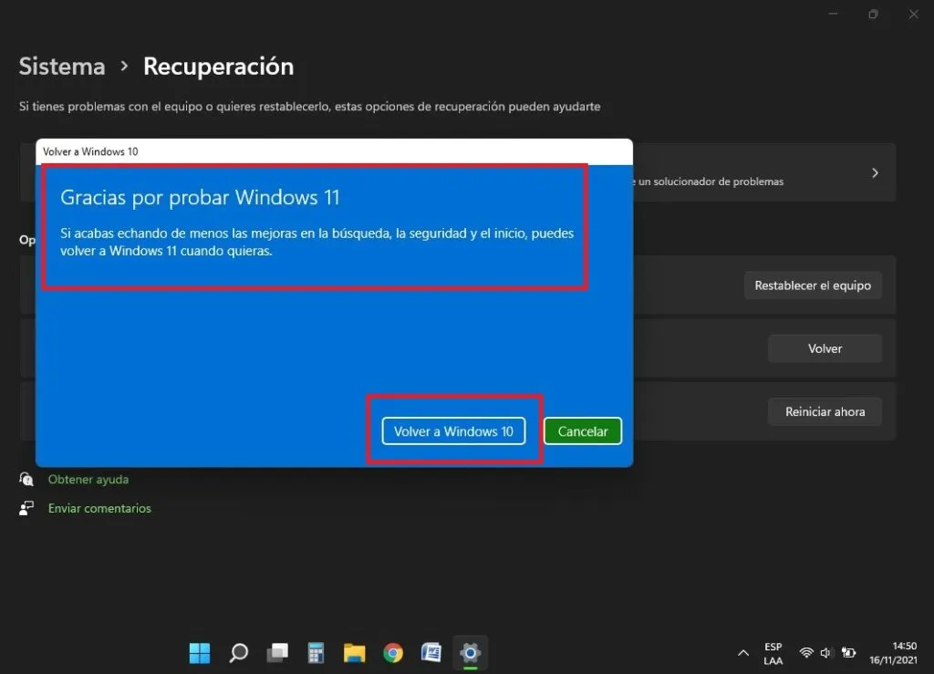Open the Wi-Fi icon in the system tray
934x674 pixels.
coord(806,652)
